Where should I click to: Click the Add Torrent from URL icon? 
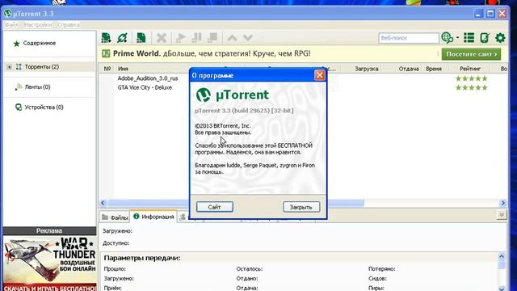tap(122, 38)
